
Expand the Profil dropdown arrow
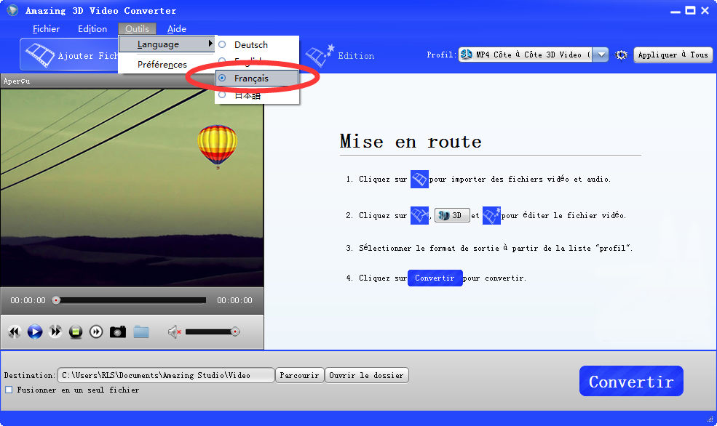[601, 55]
